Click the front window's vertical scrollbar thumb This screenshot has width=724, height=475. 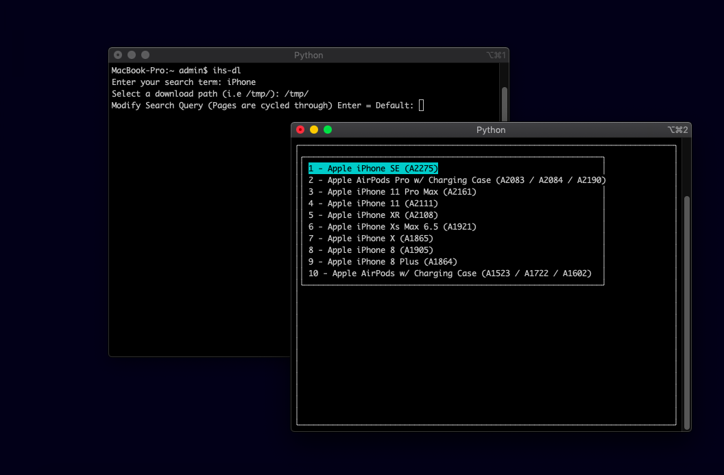(x=687, y=313)
